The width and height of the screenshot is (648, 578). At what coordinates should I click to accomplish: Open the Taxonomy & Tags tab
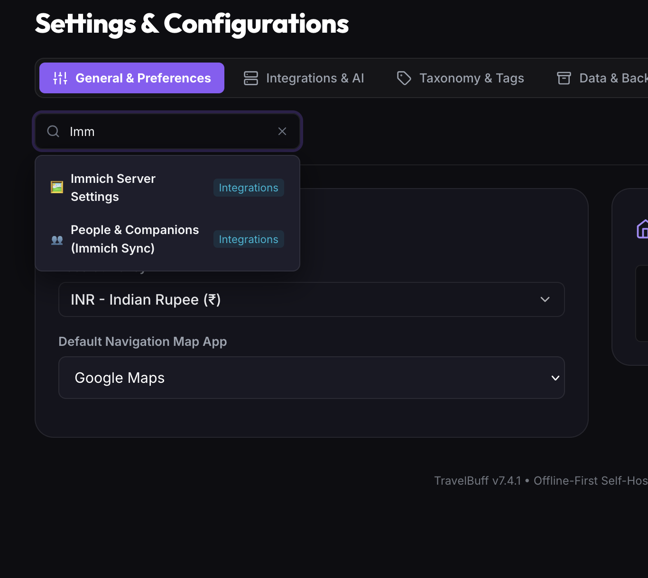(460, 78)
